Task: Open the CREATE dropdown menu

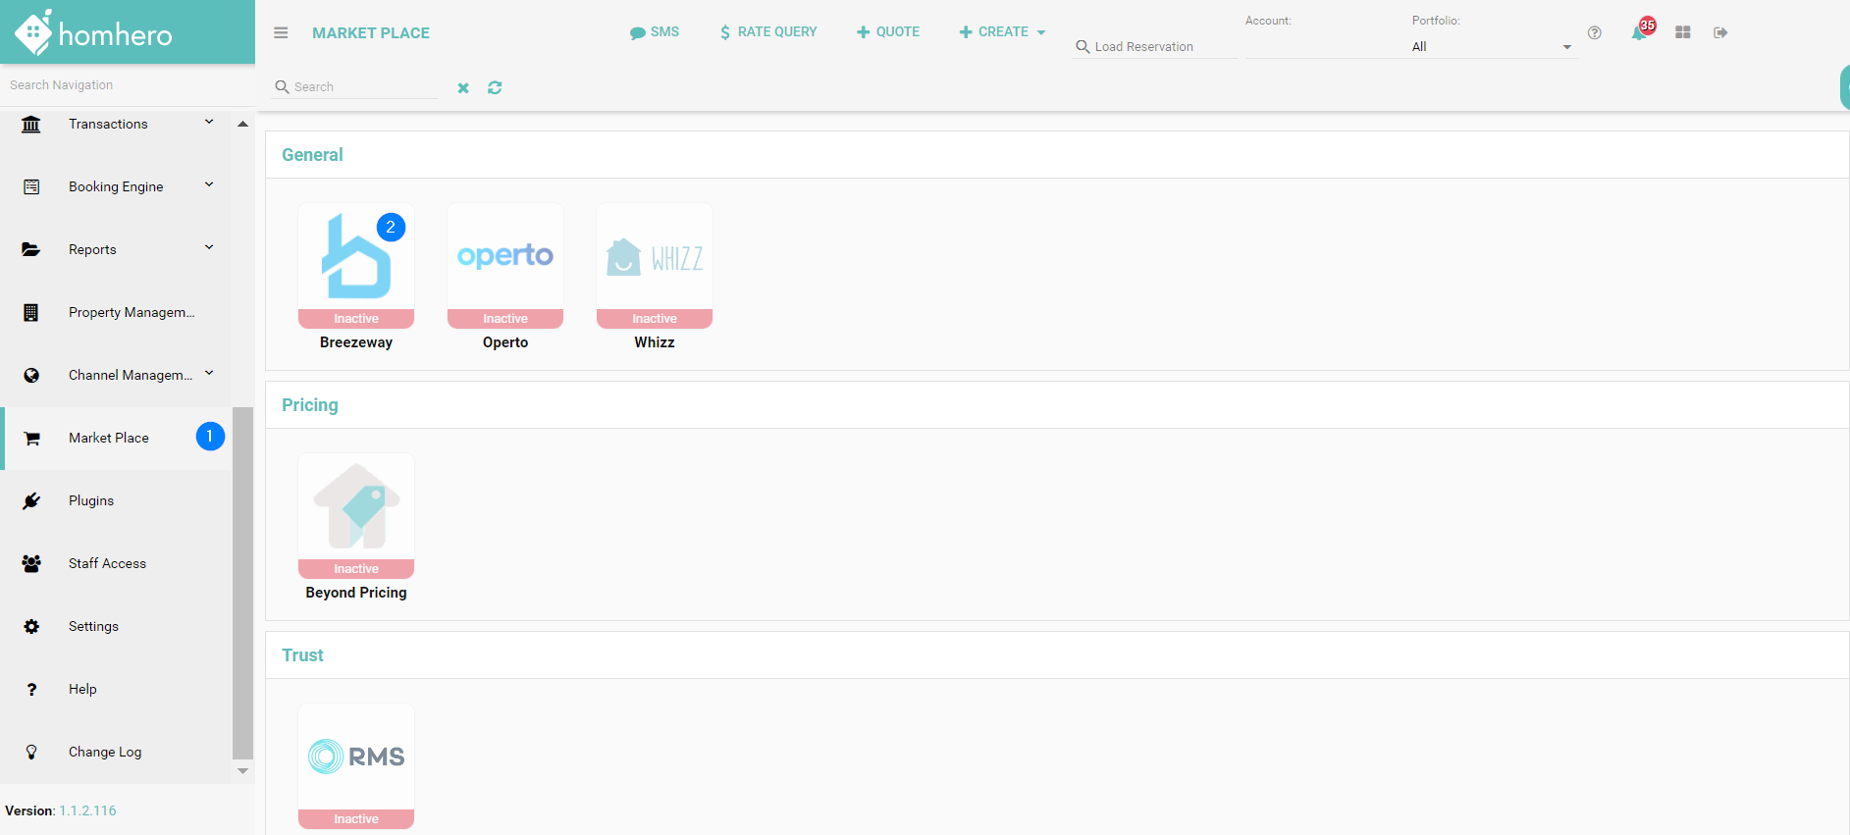Action: coord(1002,32)
